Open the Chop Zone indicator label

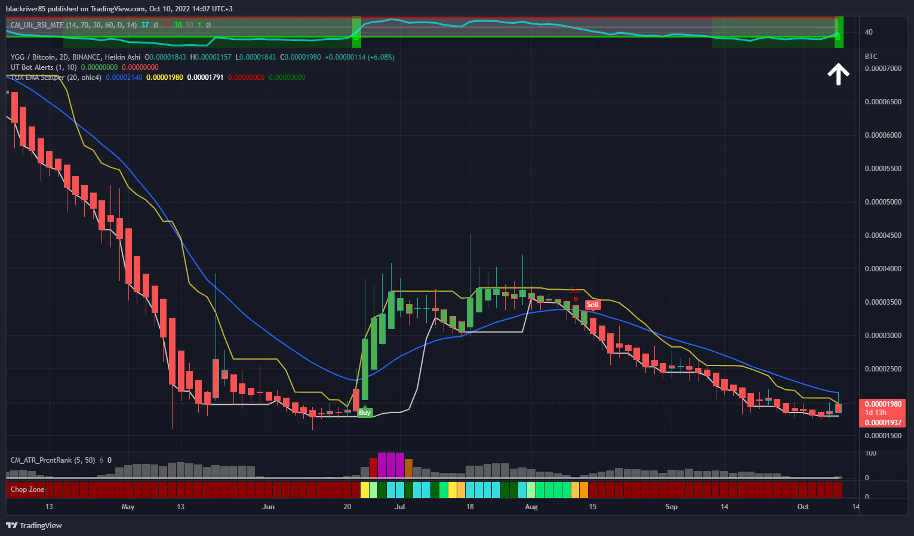pos(27,489)
